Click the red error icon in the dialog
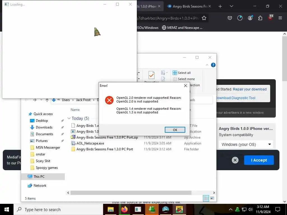287x215 pixels. click(x=109, y=100)
